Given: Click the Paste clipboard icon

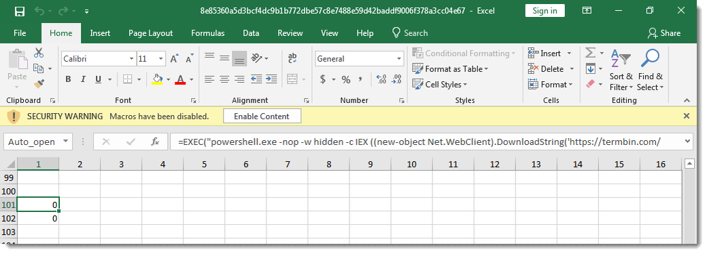Looking at the screenshot, I should click(x=17, y=60).
